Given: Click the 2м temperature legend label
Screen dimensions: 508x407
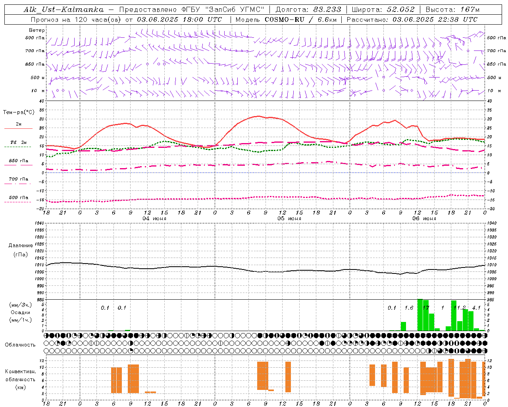Looking at the screenshot, I should point(19,124).
